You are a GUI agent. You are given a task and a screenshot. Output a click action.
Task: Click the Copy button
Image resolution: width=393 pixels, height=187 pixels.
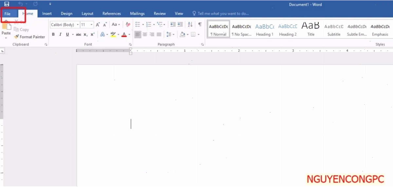pyautogui.click(x=22, y=29)
